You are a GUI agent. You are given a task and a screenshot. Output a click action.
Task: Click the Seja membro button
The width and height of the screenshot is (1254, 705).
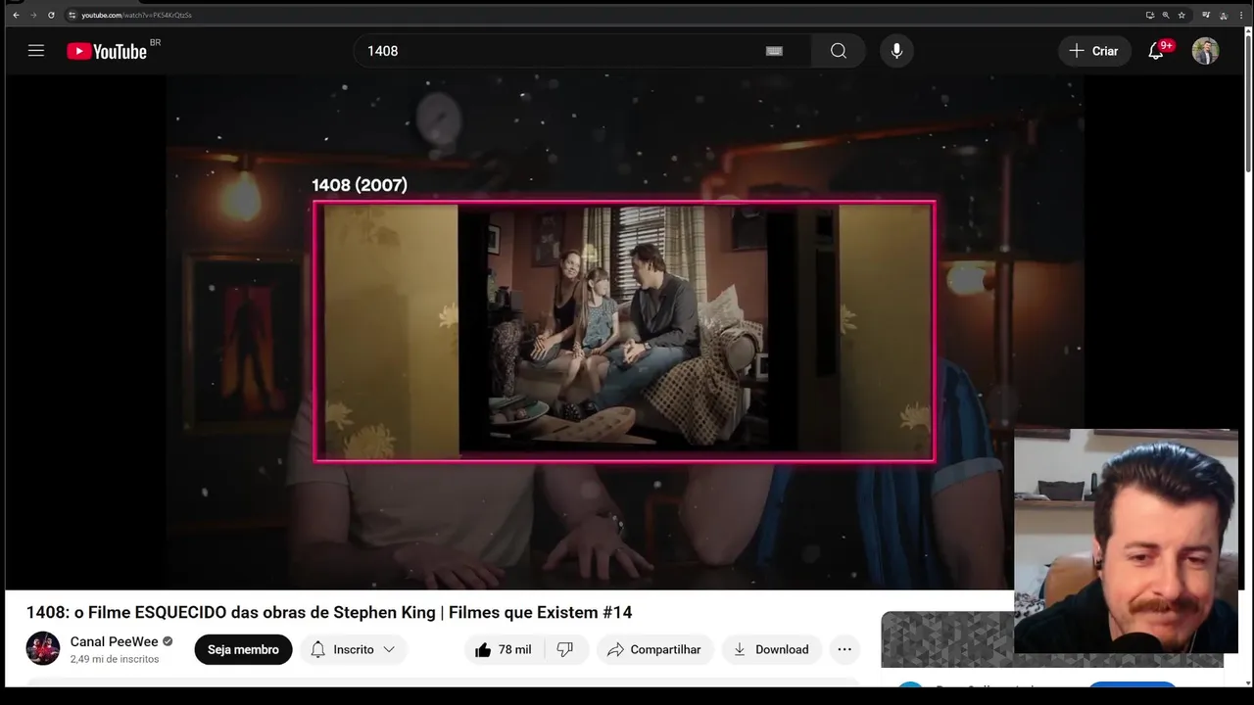point(243,649)
